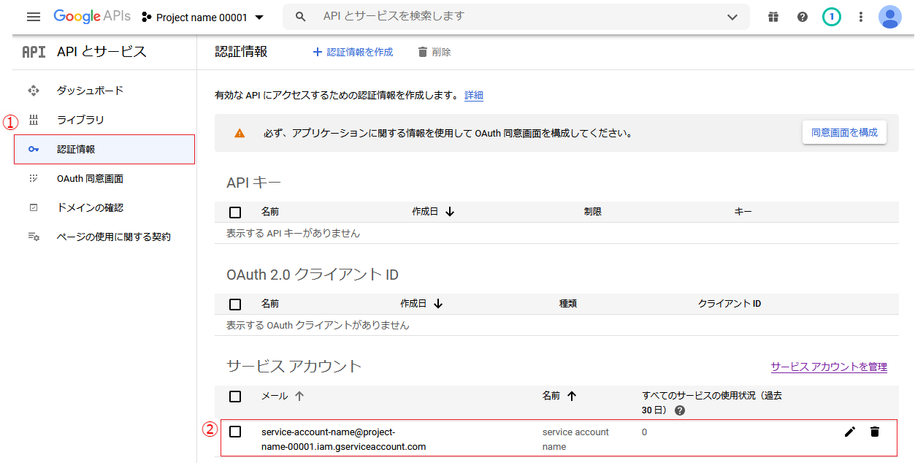Expand the search bar dropdown arrow

732,17
